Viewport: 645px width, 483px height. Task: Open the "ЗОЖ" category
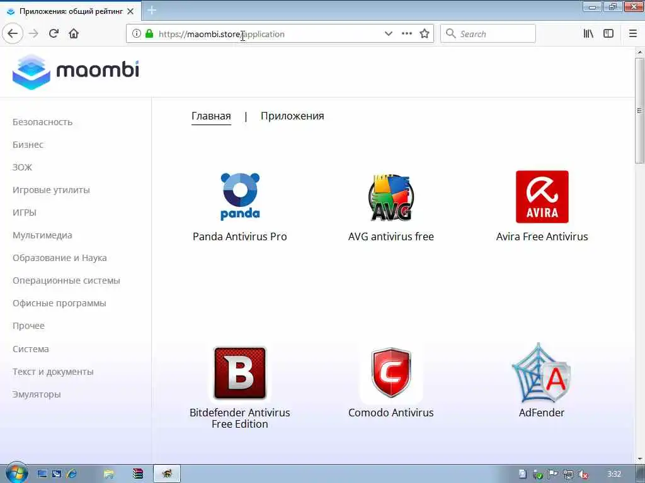[x=22, y=167]
